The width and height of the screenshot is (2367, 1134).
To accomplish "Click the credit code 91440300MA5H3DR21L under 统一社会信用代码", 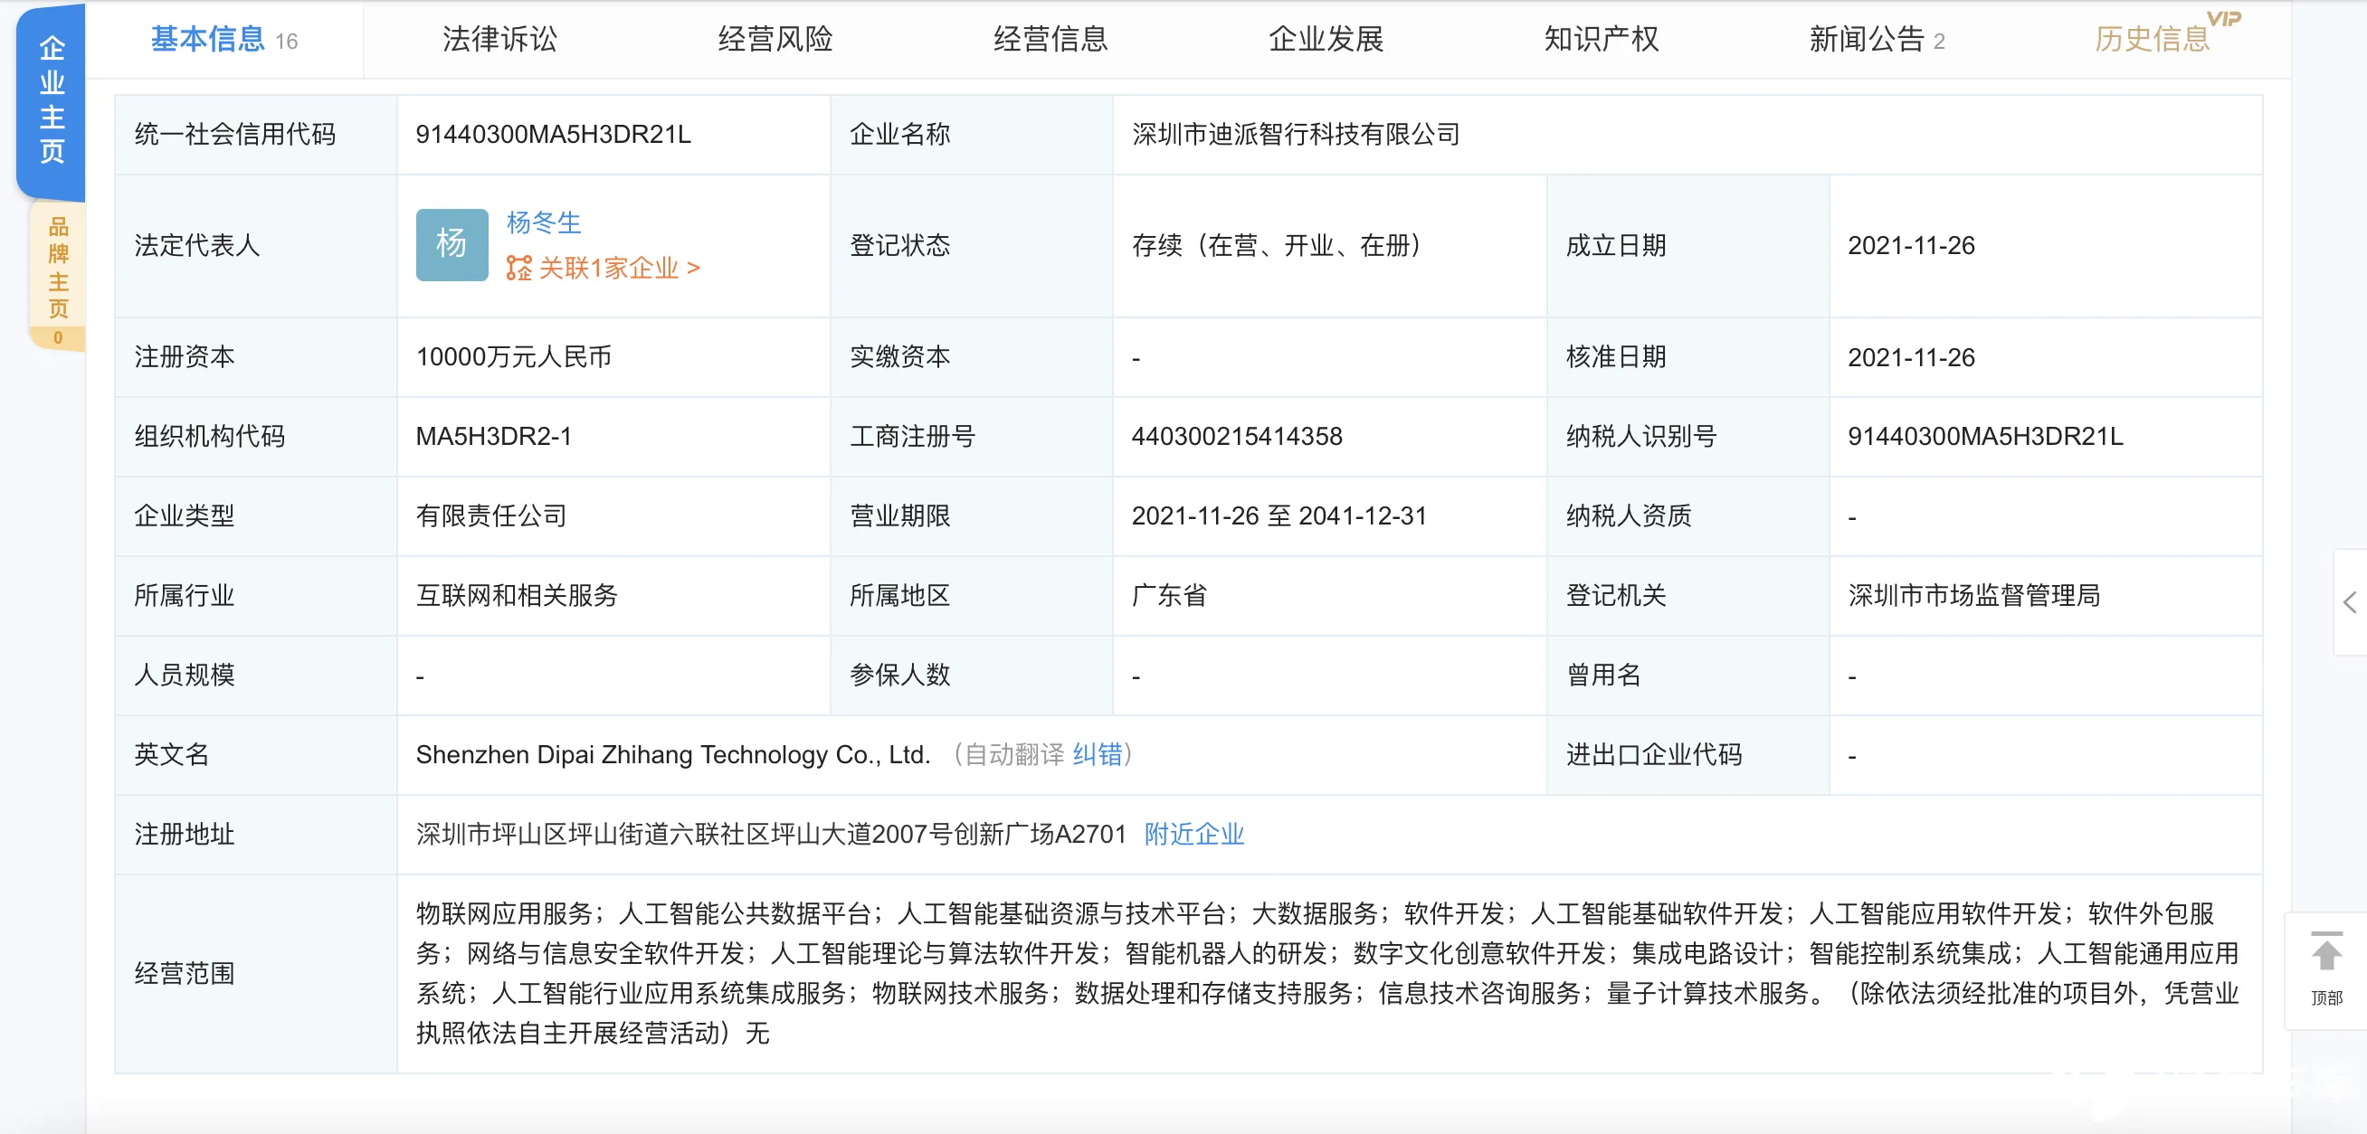I will coord(552,135).
